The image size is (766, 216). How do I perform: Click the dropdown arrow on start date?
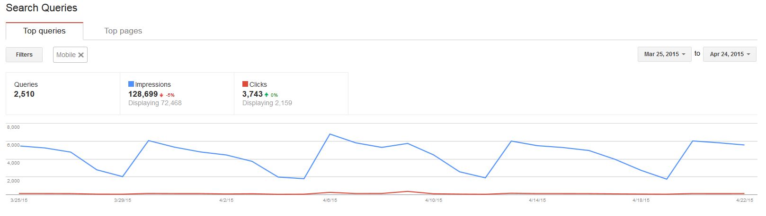click(x=684, y=55)
